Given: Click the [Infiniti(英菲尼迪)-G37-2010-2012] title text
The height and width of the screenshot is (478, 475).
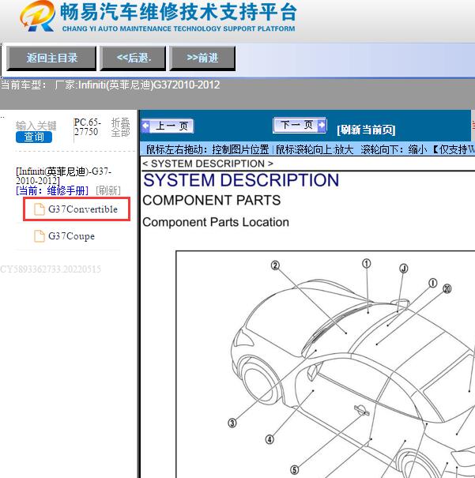Looking at the screenshot, I should [64, 176].
